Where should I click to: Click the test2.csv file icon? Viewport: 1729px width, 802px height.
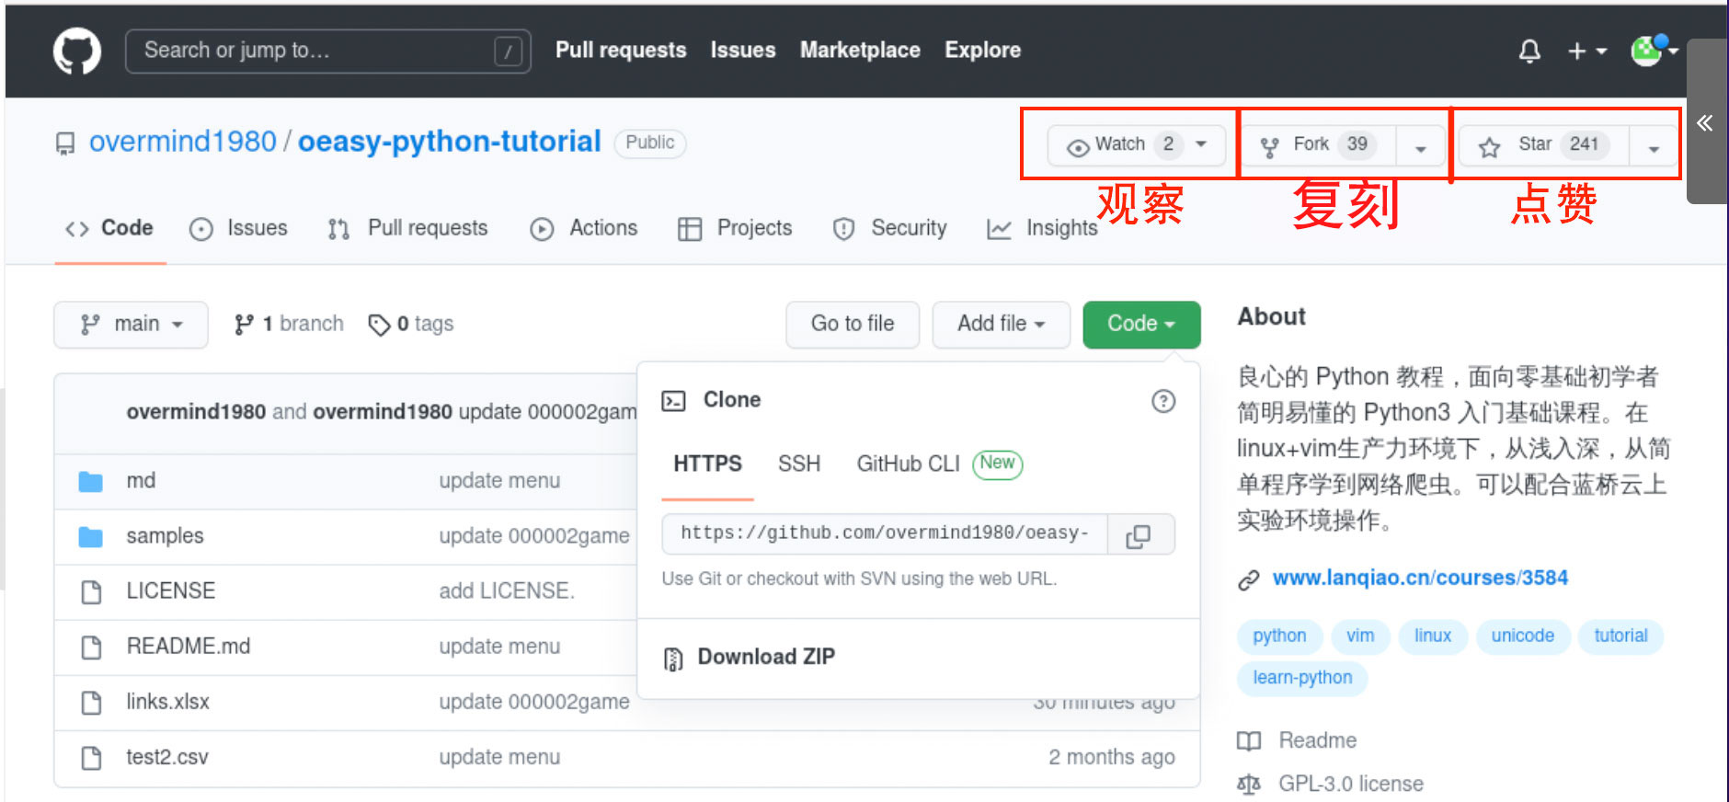click(x=91, y=757)
